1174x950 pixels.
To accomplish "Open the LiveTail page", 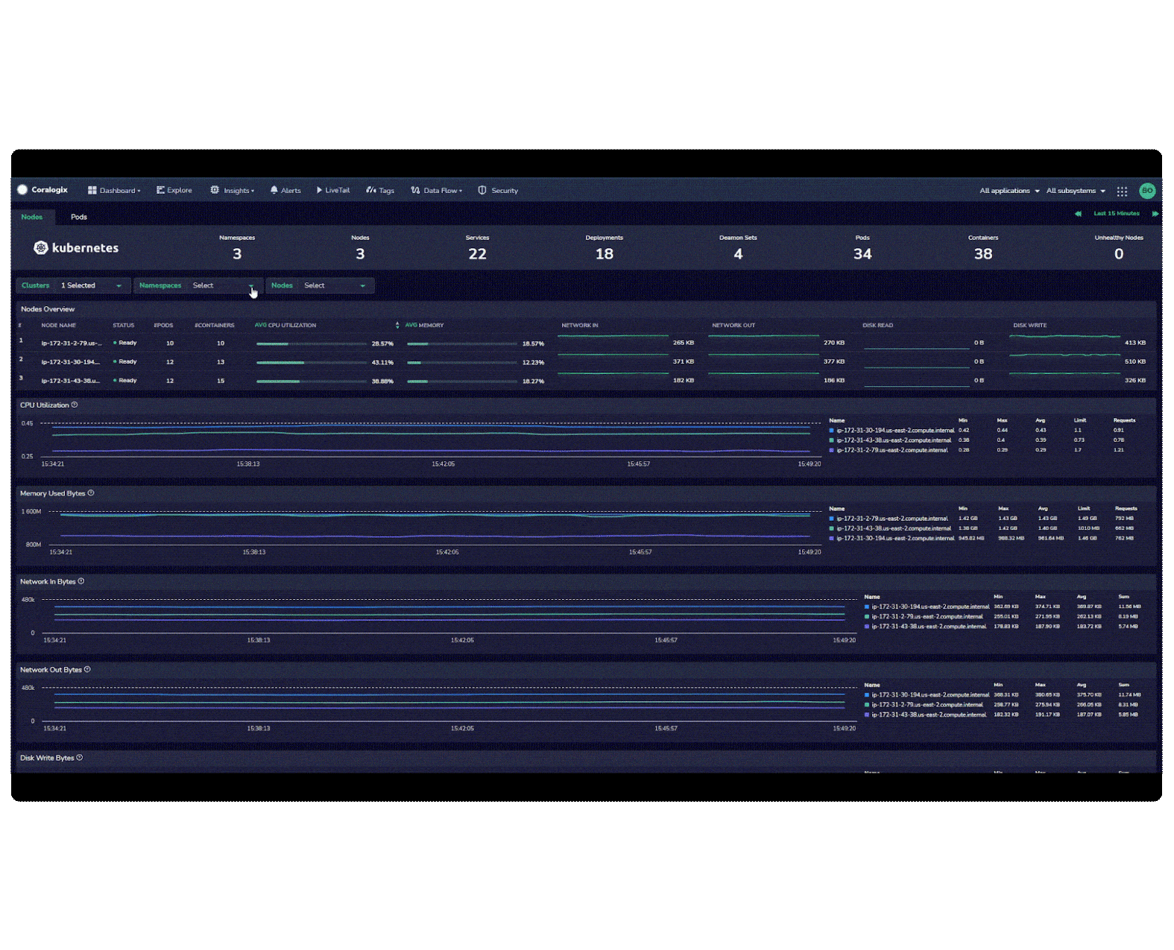I will pos(332,191).
